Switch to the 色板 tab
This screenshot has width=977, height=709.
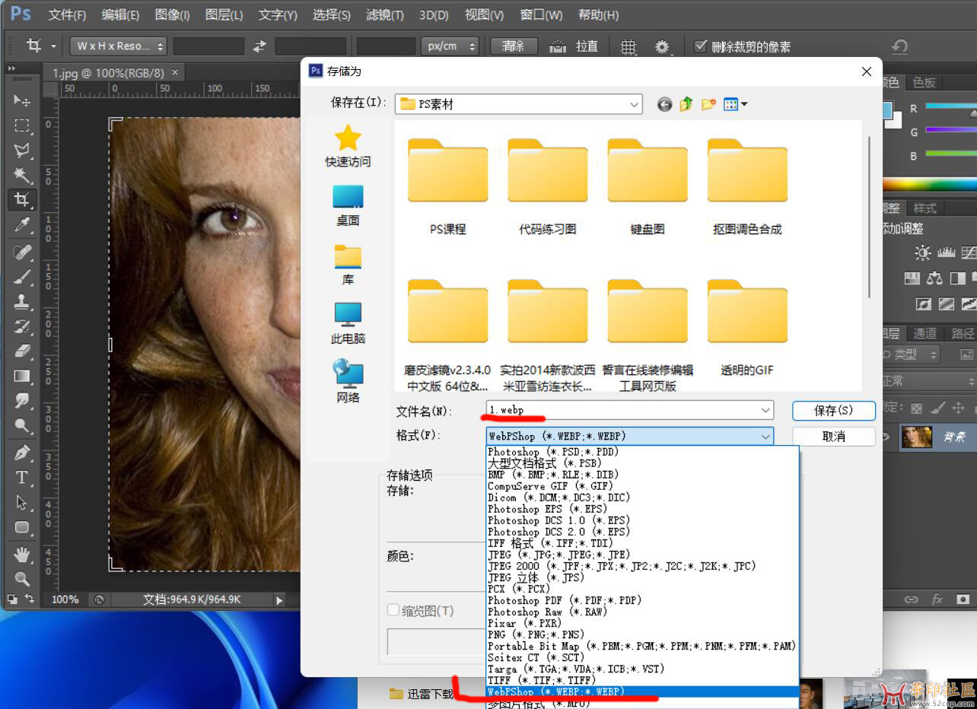tap(924, 82)
